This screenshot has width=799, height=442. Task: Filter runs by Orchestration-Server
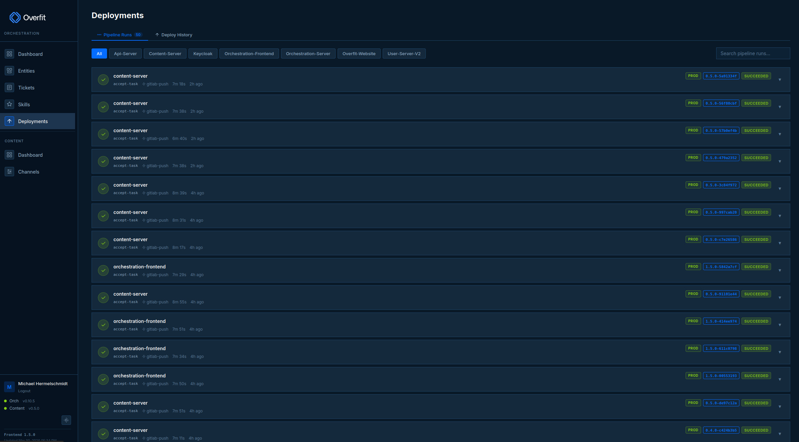pyautogui.click(x=308, y=53)
